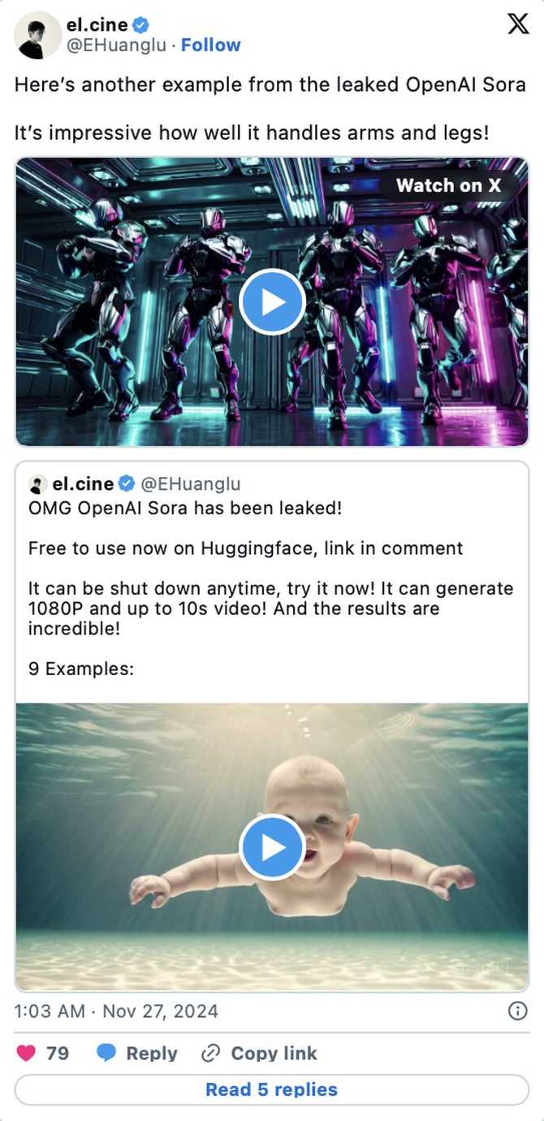Click small avatar in quoted tweet

tap(37, 484)
